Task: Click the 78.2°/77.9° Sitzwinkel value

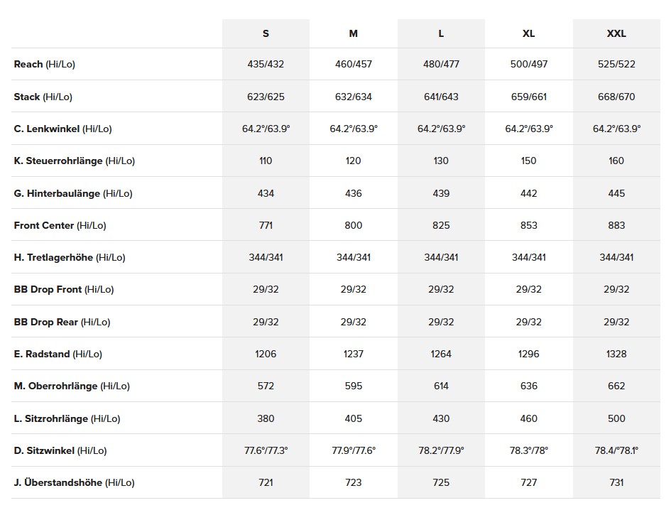Action: [x=441, y=450]
